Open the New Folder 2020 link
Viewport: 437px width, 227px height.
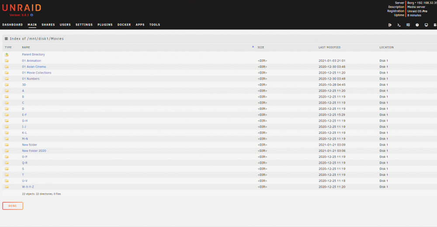(34, 151)
